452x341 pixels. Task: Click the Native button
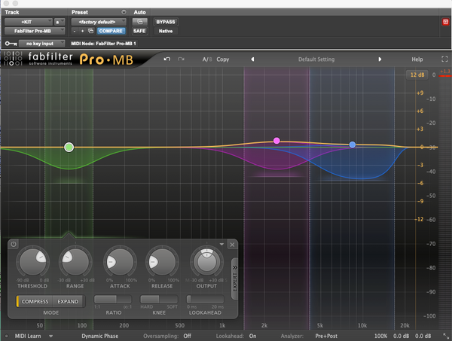(x=166, y=31)
